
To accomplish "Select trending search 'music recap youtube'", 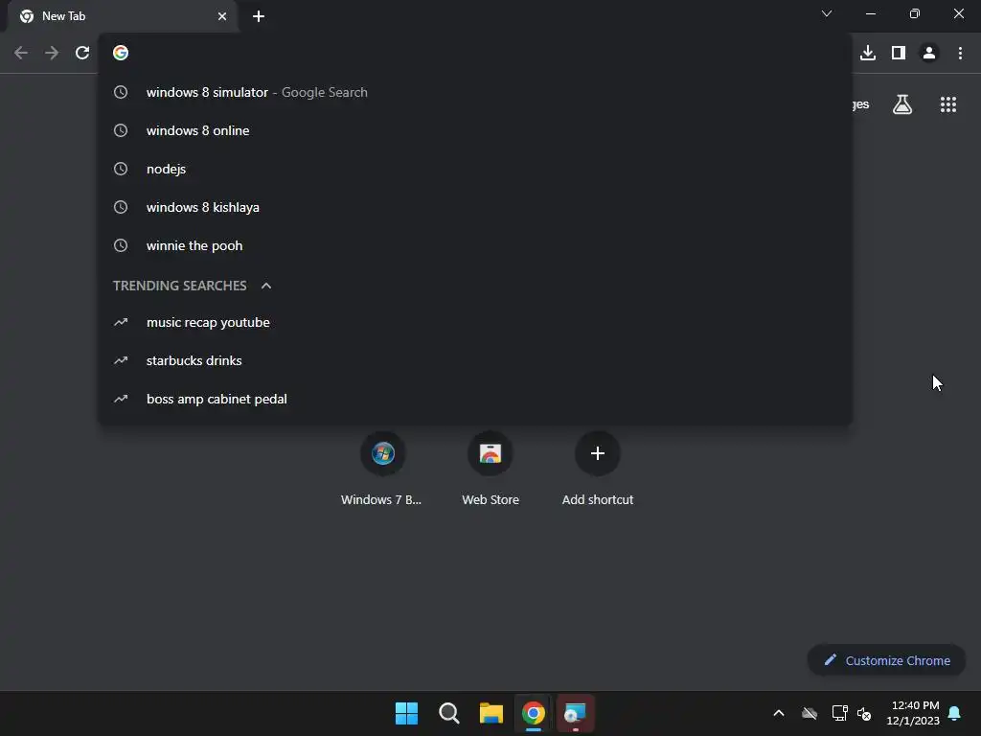I will 475,322.
